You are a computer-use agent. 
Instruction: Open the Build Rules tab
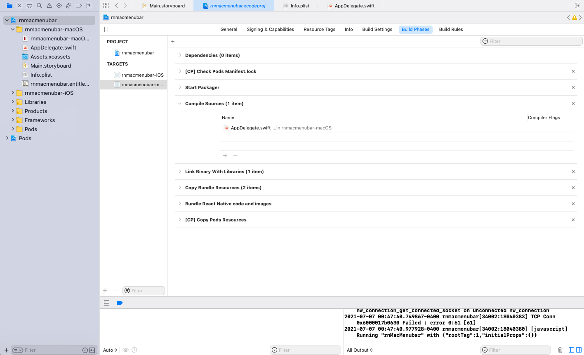tap(451, 29)
